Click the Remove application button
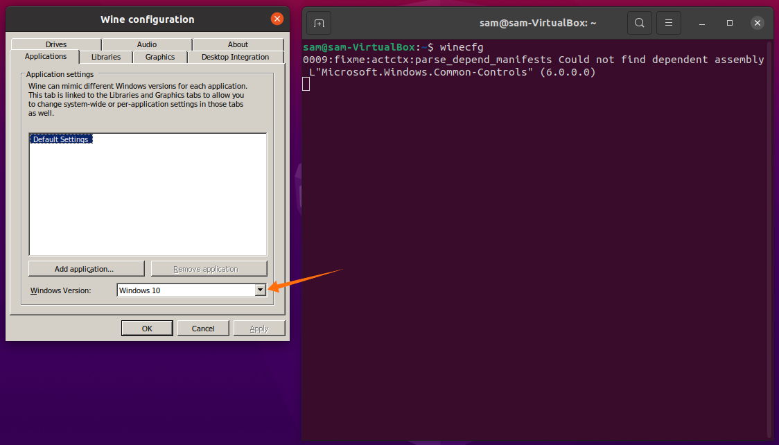The height and width of the screenshot is (445, 779). tap(209, 269)
